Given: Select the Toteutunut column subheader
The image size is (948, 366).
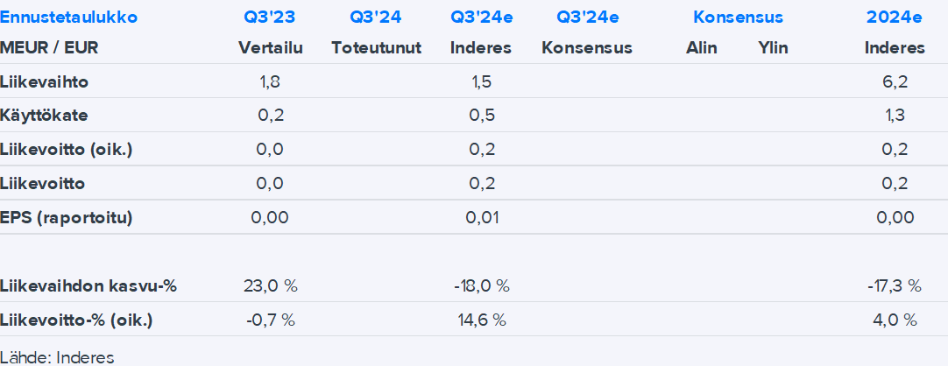Looking at the screenshot, I should point(377,48).
